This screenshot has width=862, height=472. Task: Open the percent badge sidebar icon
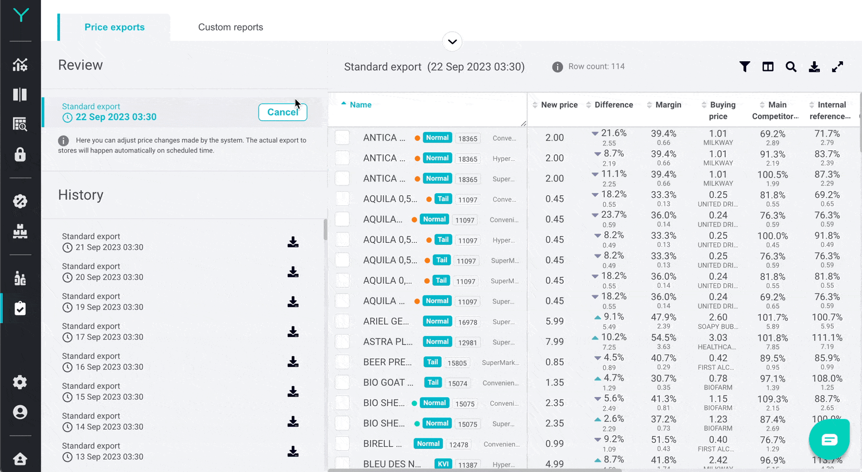[x=20, y=201]
